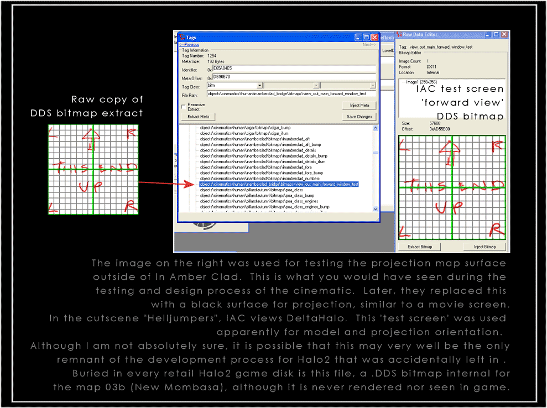547x408 pixels.
Task: Click Inject Bitmap in Raw Data Editor
Action: click(484, 247)
